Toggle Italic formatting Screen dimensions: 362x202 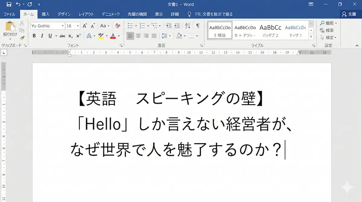tap(42, 36)
